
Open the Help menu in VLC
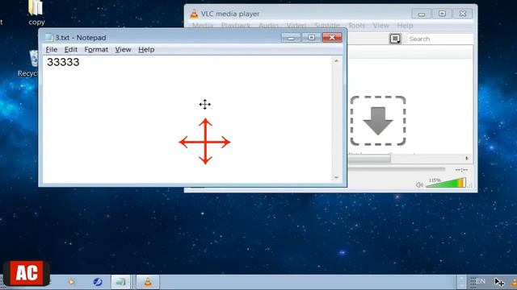coord(405,25)
